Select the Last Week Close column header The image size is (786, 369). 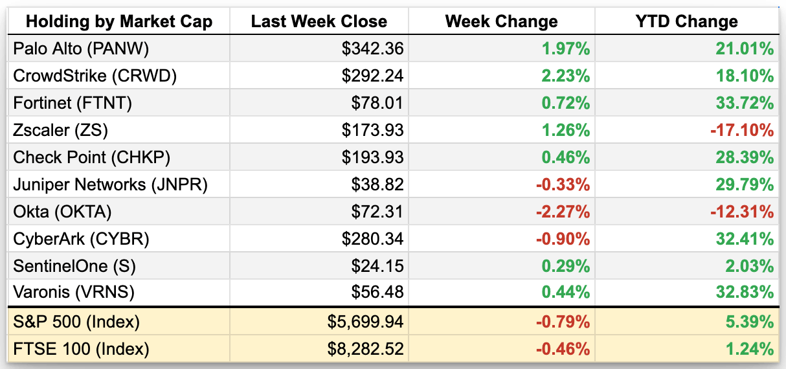pos(319,21)
